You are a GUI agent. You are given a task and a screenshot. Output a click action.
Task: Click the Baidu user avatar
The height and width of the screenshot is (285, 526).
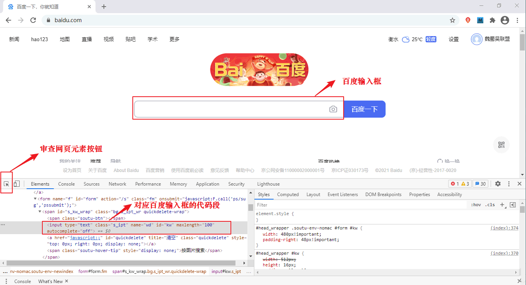tap(476, 39)
